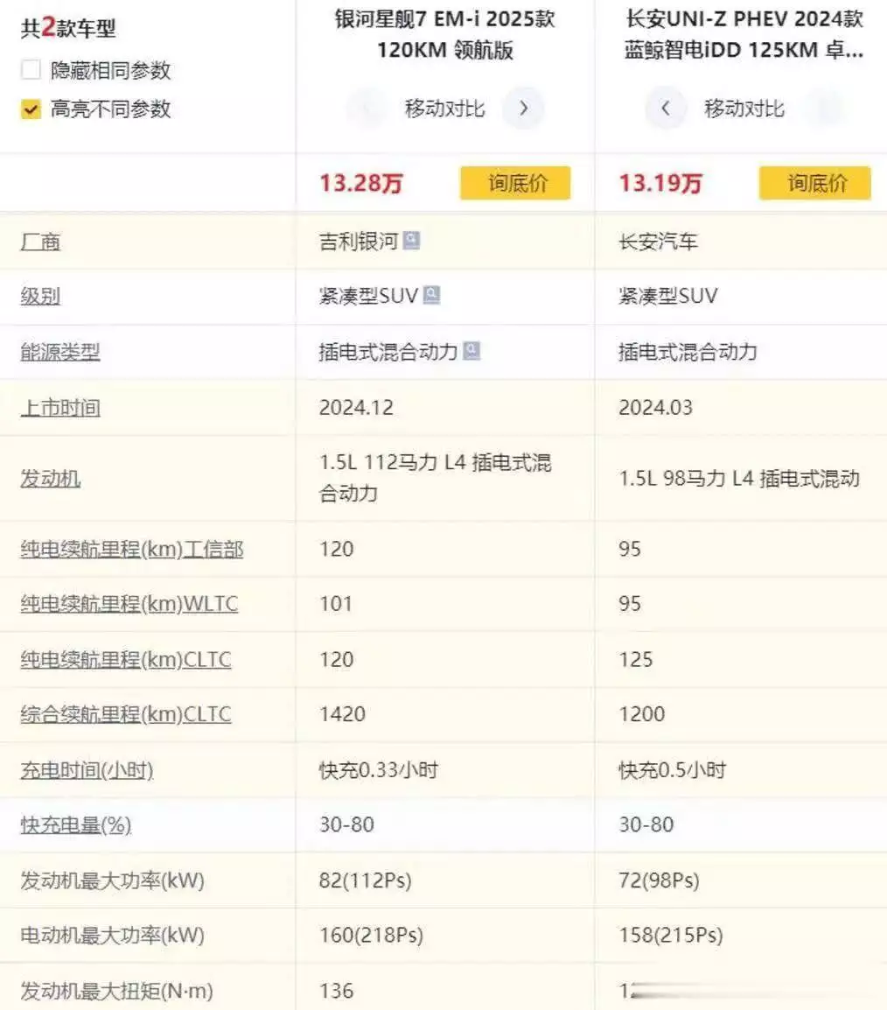Click 1.5L 98马力 L4 engine cell
Image resolution: width=887 pixels, height=1010 pixels.
[x=739, y=479]
